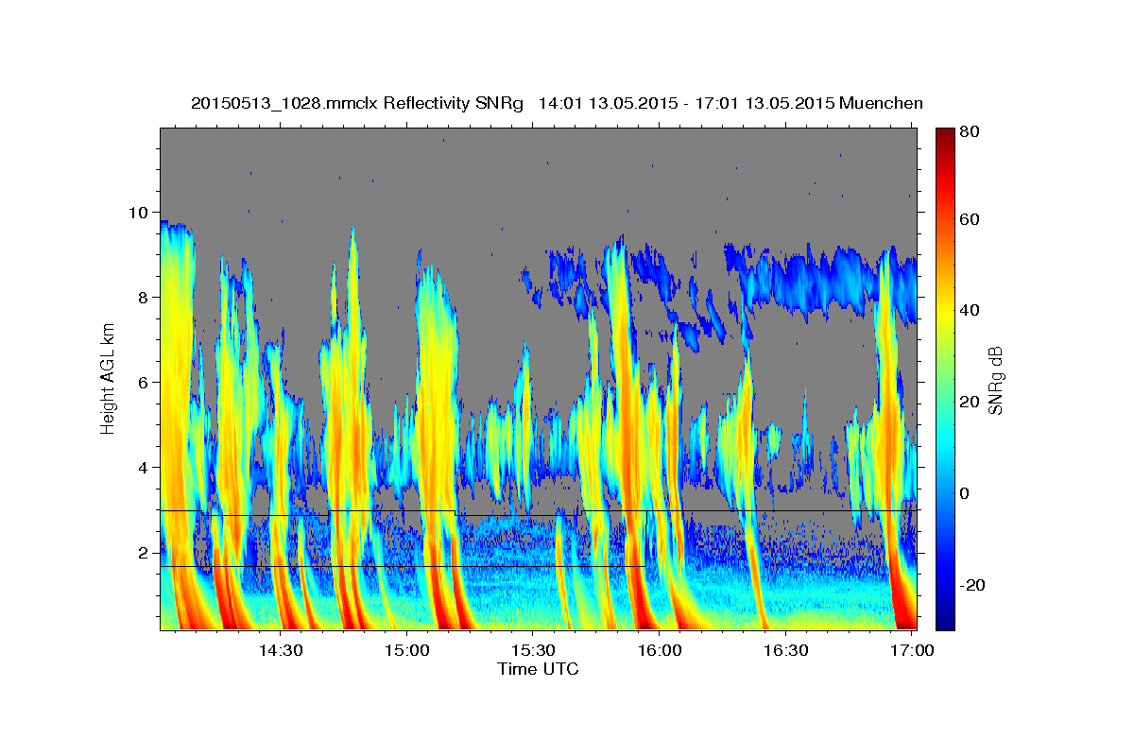Click the colorbar value 40
This screenshot has width=1134, height=756.
pos(969,311)
